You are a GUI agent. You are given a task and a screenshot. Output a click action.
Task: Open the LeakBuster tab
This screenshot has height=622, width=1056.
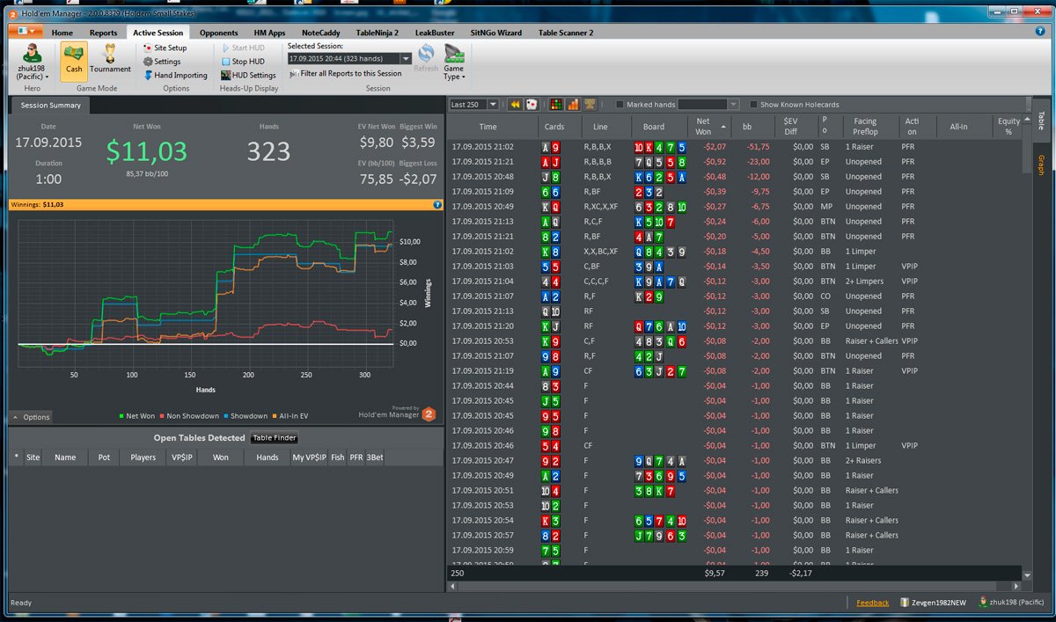(x=434, y=33)
